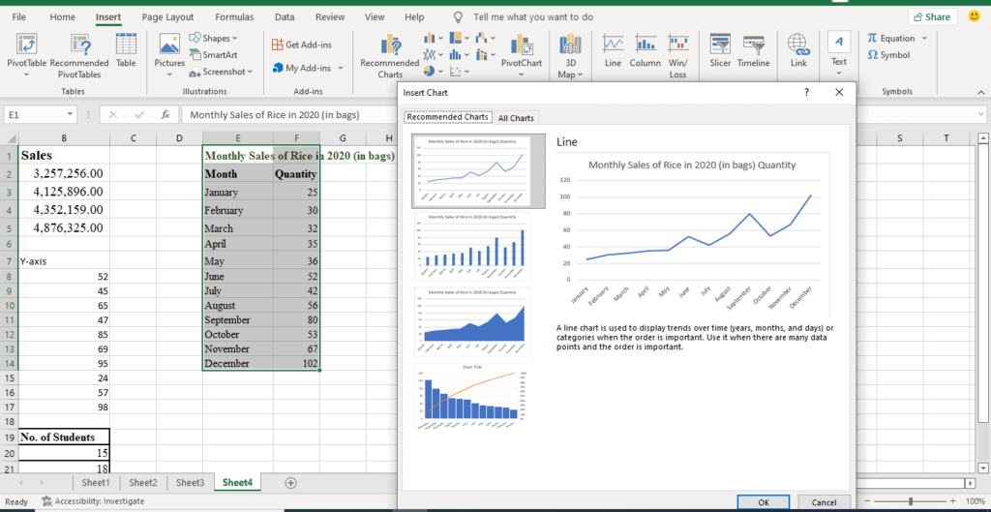Click the Share button

coord(933,17)
